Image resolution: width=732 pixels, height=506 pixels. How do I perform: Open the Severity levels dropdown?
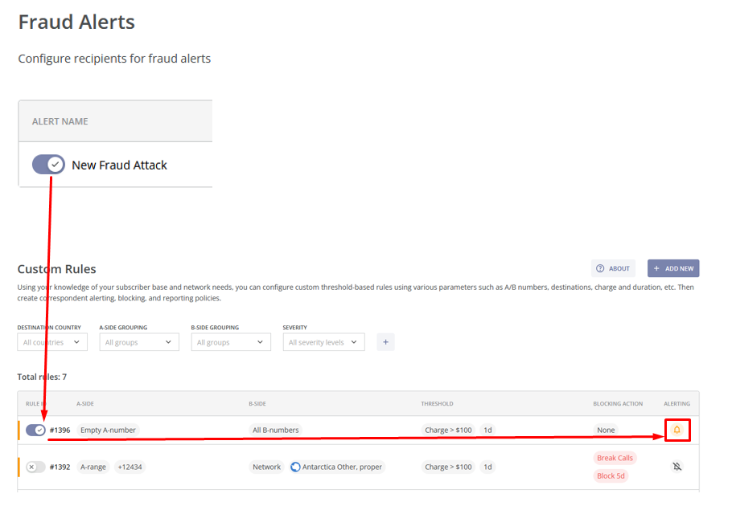tap(323, 341)
